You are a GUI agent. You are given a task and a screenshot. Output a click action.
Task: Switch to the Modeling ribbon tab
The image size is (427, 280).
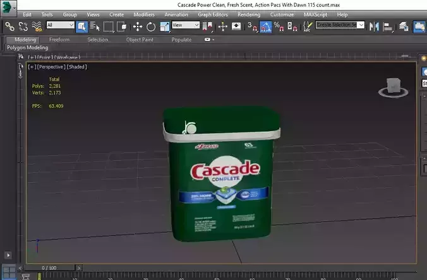tap(25, 40)
